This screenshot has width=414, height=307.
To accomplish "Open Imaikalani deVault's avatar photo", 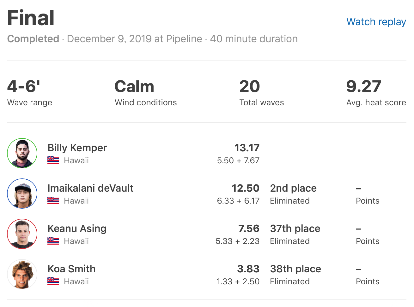I will pos(22,194).
